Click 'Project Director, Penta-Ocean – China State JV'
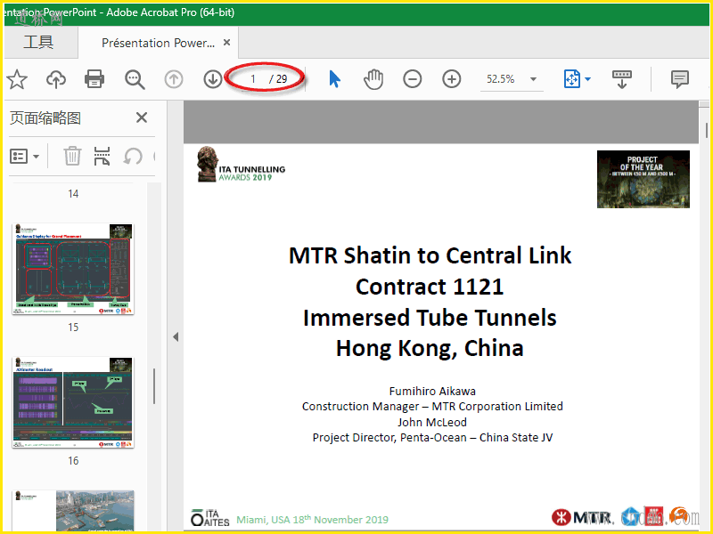 click(x=432, y=438)
